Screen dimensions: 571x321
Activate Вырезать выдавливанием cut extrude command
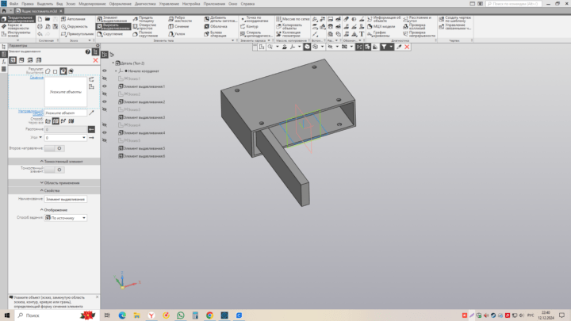113,26
